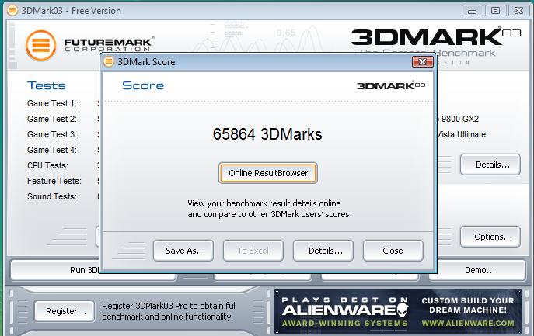Click the Game Test 3: label
This screenshot has width=534, height=336.
[x=52, y=135]
